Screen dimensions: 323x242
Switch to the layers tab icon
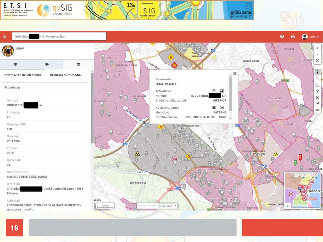[x=15, y=64]
